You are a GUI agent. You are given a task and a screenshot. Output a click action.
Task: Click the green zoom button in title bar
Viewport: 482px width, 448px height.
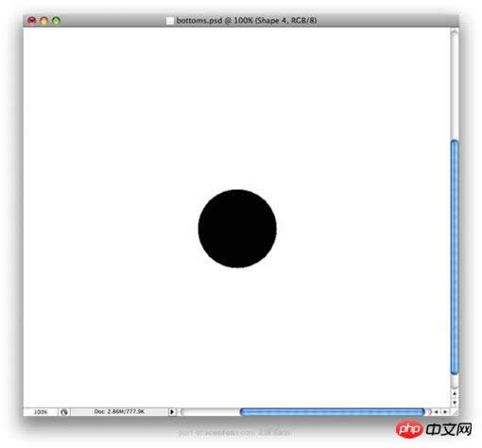pyautogui.click(x=56, y=21)
